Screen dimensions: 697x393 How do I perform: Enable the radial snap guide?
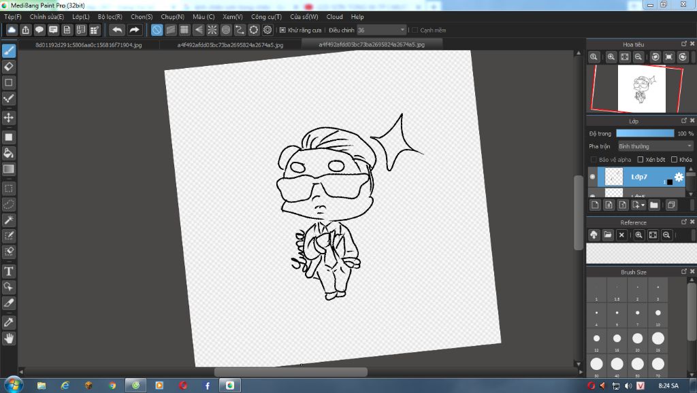212,30
